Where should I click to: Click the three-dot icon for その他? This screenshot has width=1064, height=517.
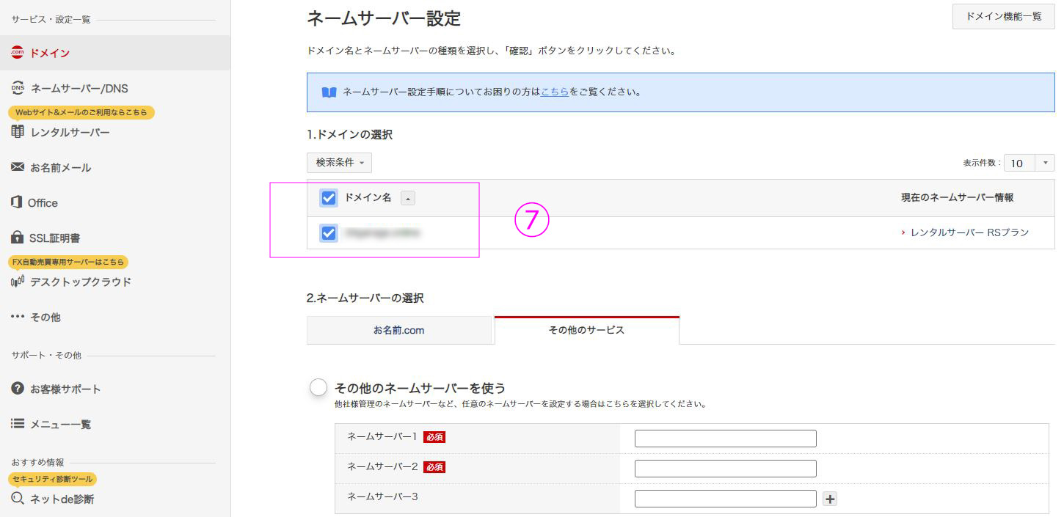18,317
